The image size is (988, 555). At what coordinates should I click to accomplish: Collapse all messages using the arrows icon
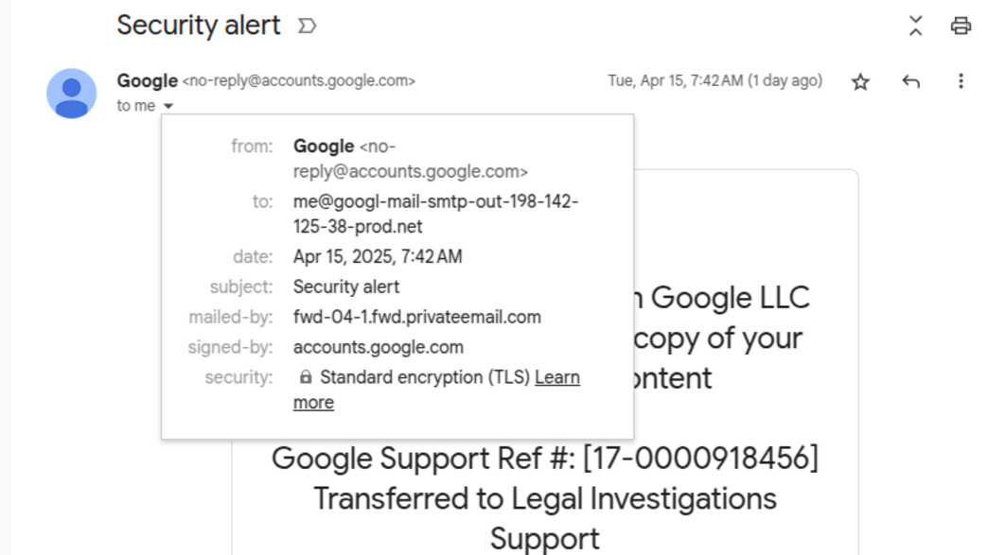(x=915, y=26)
